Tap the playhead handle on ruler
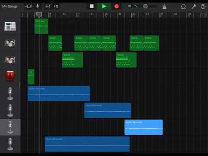 tap(39, 15)
